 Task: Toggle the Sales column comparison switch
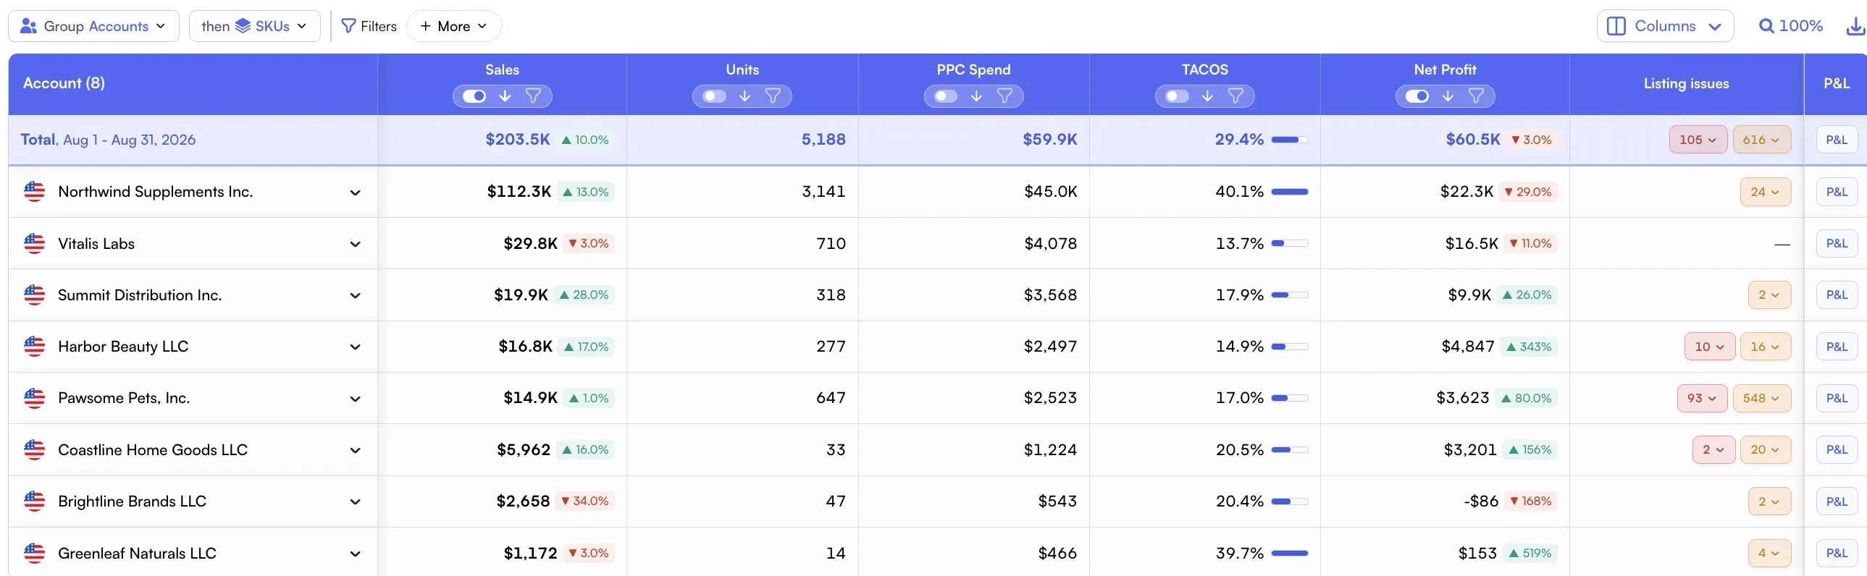pyautogui.click(x=475, y=96)
